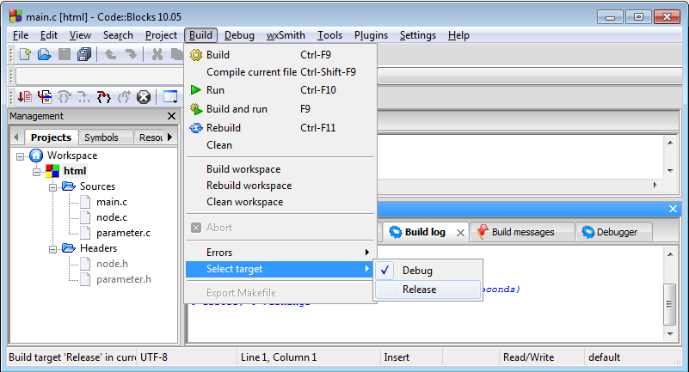Switch to the Build messages tab
The image size is (689, 372).
click(x=522, y=232)
